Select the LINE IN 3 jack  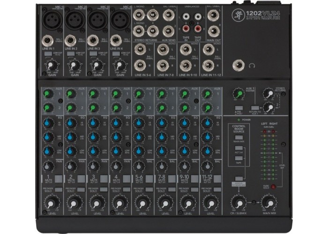click(x=93, y=41)
